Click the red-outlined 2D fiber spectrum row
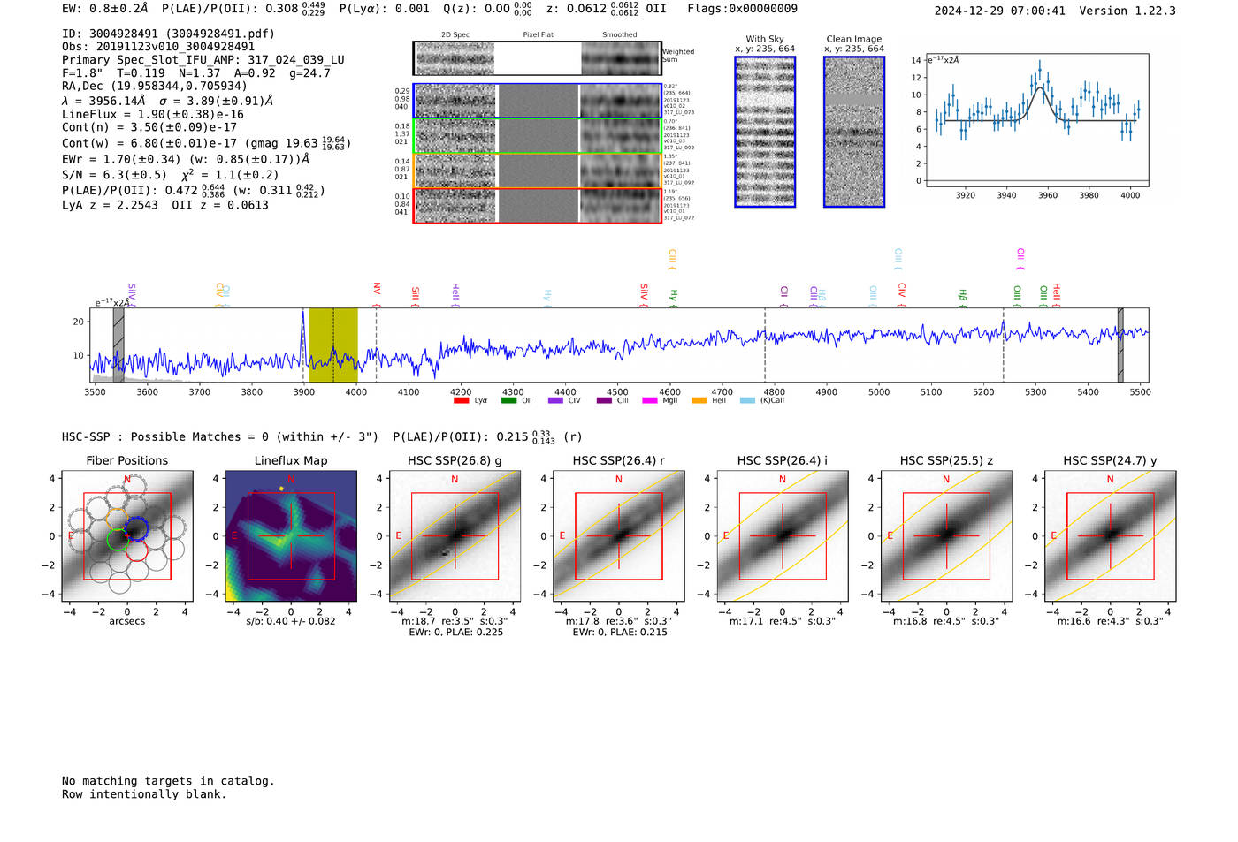 pos(538,205)
